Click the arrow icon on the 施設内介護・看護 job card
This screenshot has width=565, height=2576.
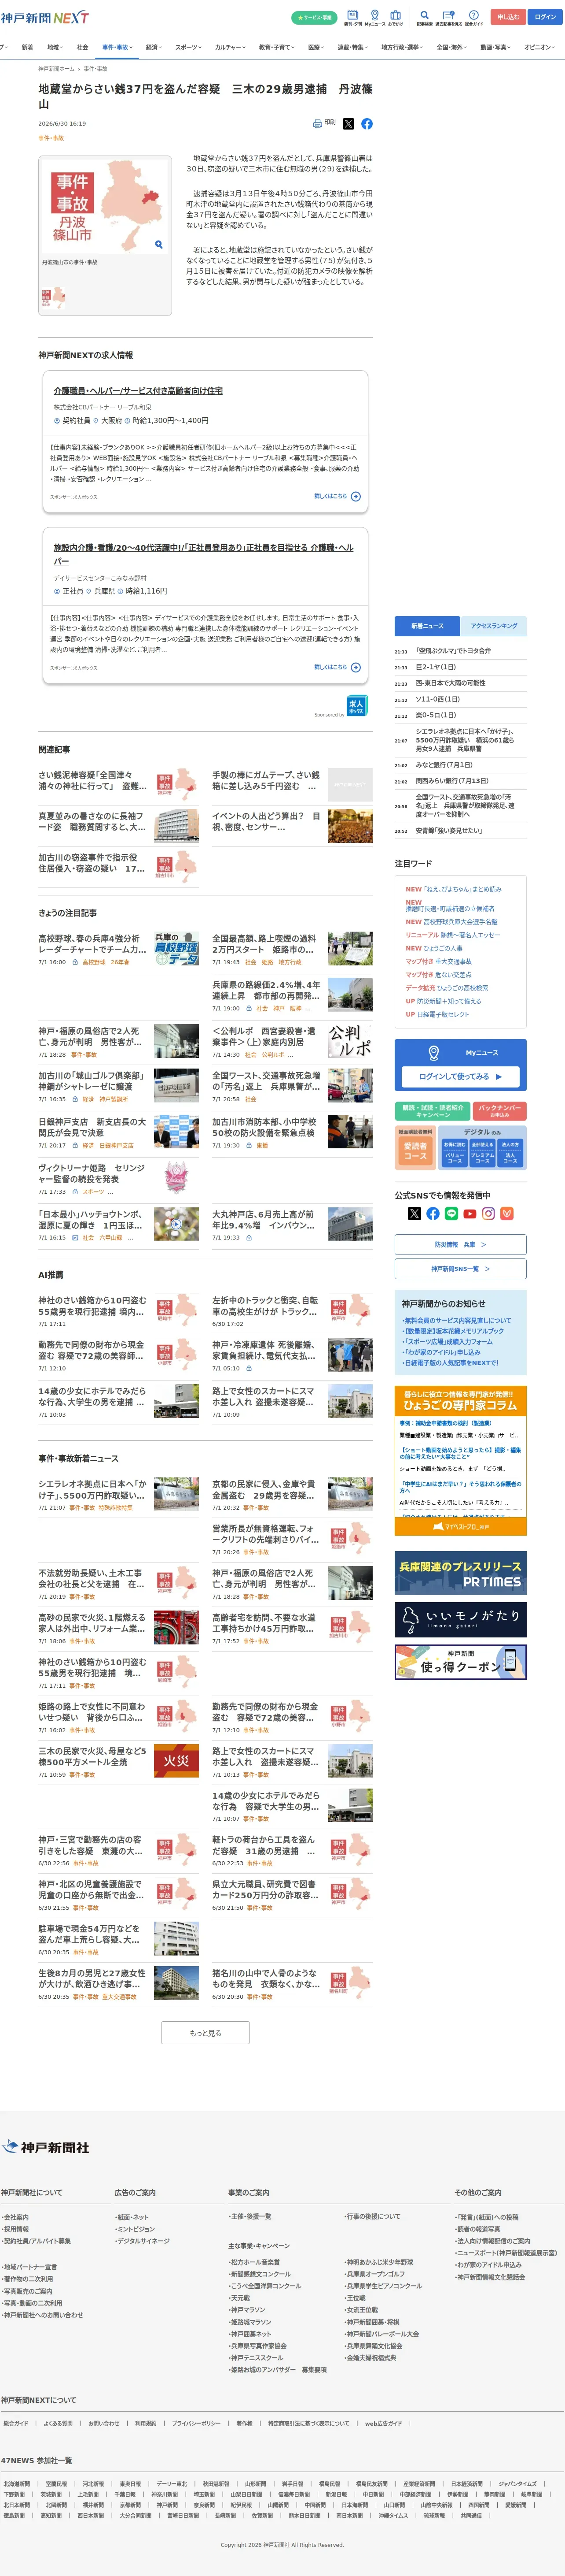click(356, 667)
